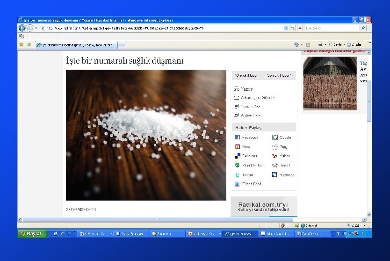Share the article on Facebook
This screenshot has height=261, width=390.
pos(246,138)
